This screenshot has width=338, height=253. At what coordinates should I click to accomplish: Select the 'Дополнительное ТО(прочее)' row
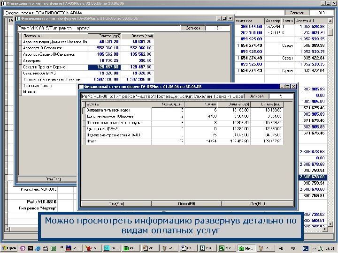click(x=183, y=116)
